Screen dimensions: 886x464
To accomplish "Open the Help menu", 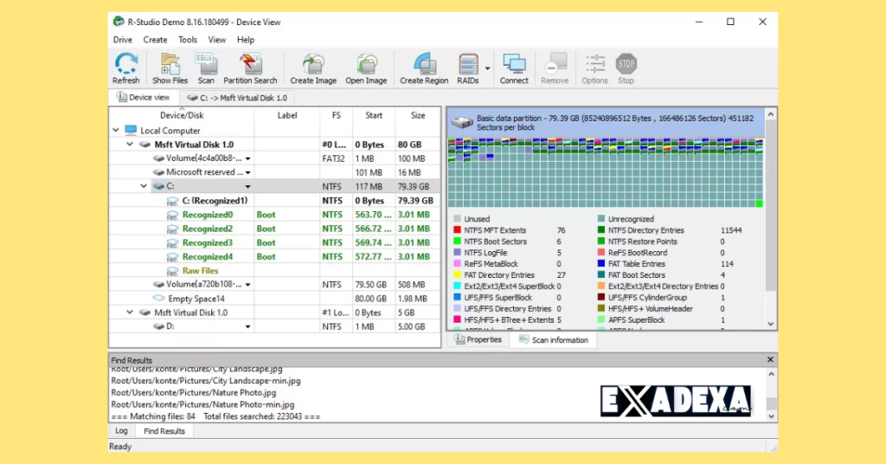I will [x=246, y=40].
